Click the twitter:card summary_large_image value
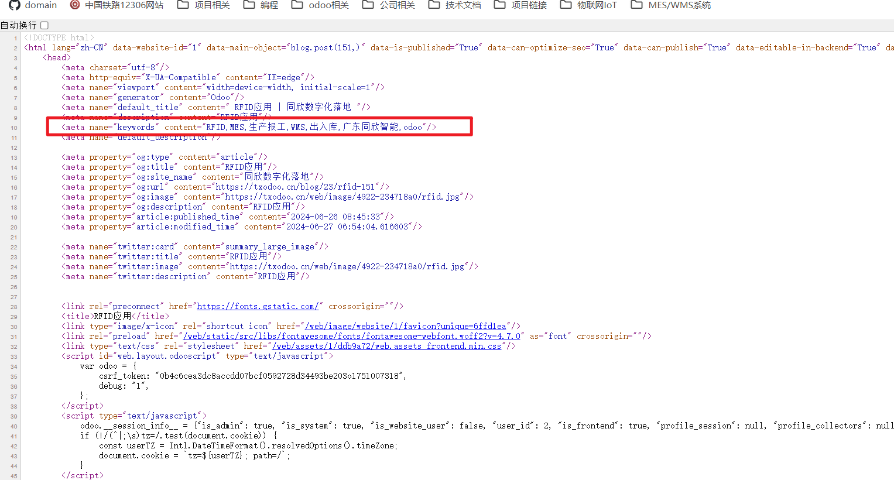894x480 pixels. click(x=270, y=246)
